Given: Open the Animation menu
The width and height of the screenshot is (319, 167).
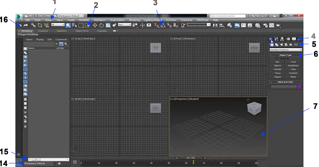Looking at the screenshot, I should [x=100, y=20].
